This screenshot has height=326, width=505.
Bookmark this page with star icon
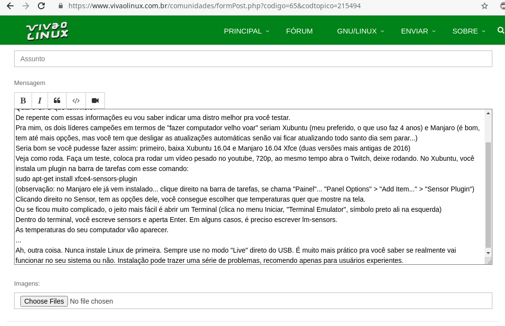tap(484, 6)
